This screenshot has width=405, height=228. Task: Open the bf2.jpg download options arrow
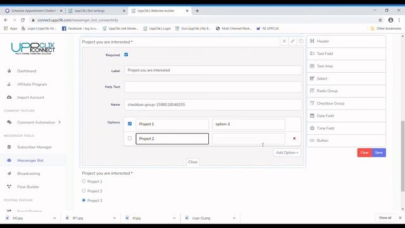coord(54,218)
